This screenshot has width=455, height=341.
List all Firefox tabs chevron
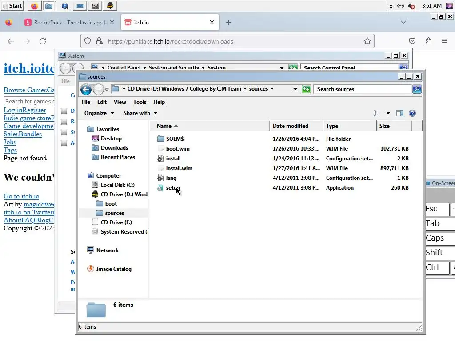(x=403, y=22)
